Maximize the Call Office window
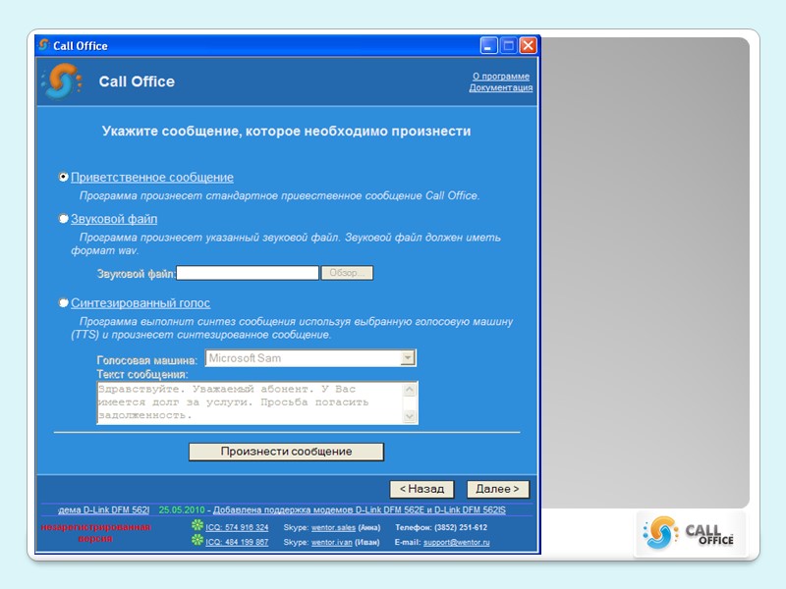Viewport: 786px width, 589px height. point(508,45)
